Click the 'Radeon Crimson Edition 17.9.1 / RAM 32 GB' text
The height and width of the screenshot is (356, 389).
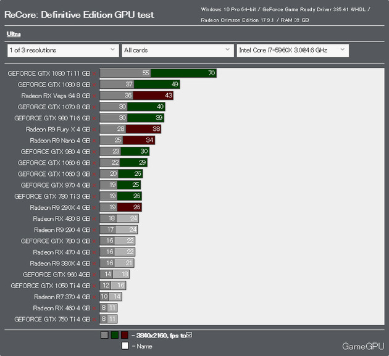tap(255, 20)
